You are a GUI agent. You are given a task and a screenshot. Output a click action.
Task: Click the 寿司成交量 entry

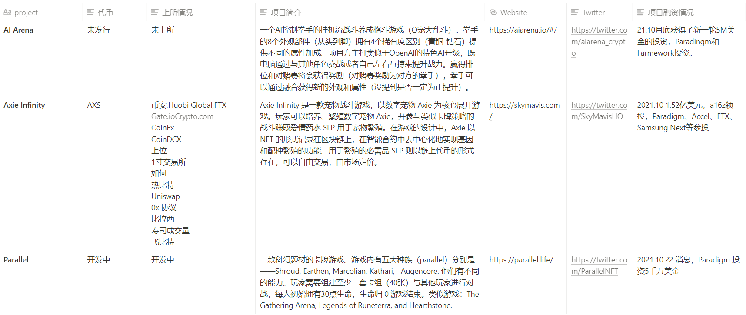[x=170, y=231]
